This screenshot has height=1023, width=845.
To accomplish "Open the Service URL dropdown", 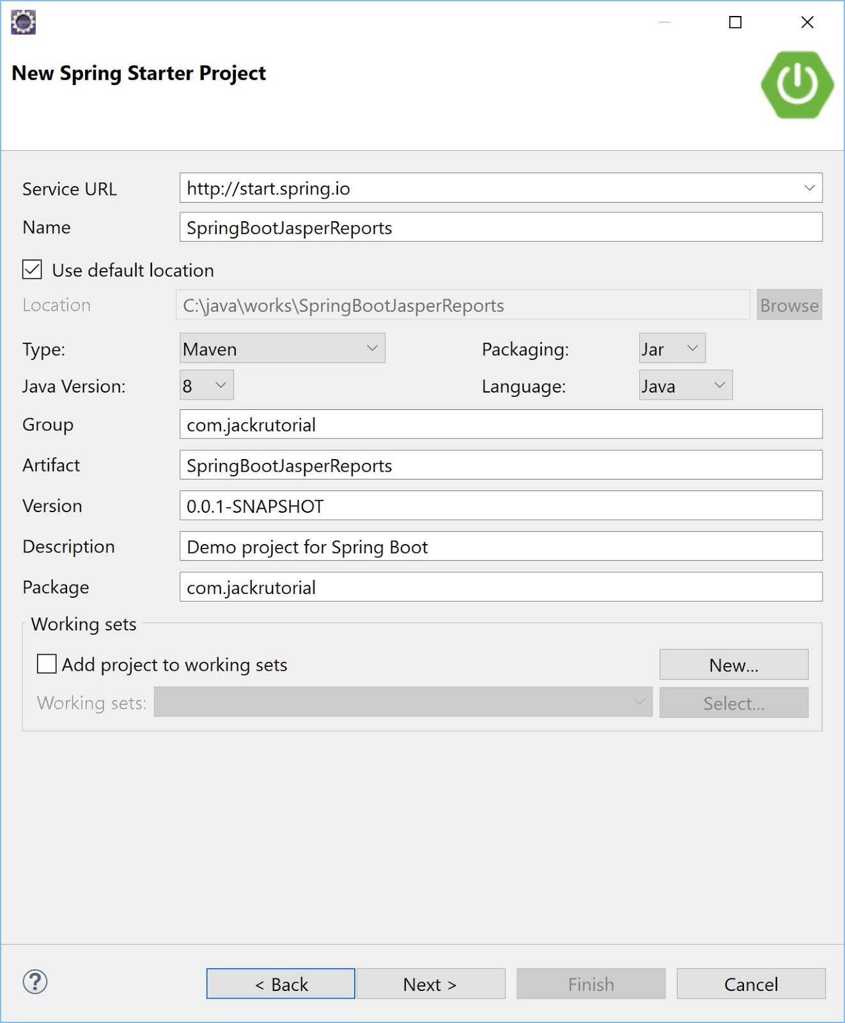I will pyautogui.click(x=809, y=188).
